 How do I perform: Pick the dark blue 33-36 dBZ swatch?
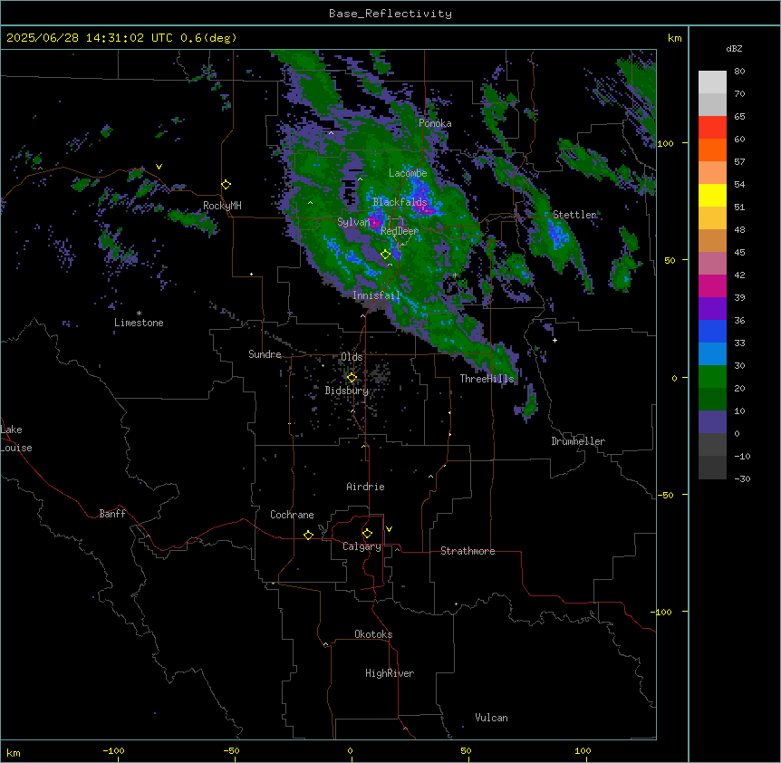712,331
